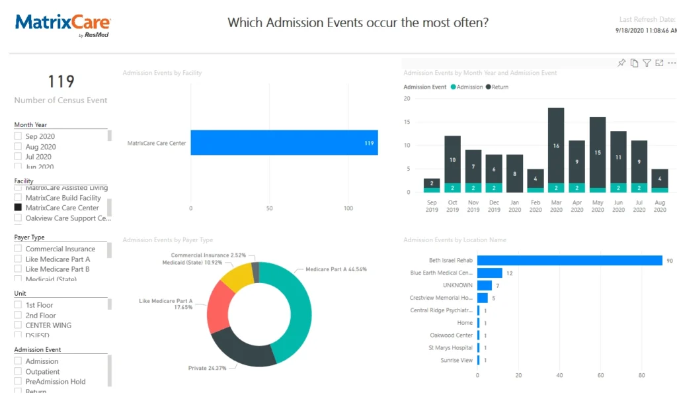Open the filter icon on the chart

click(x=647, y=63)
